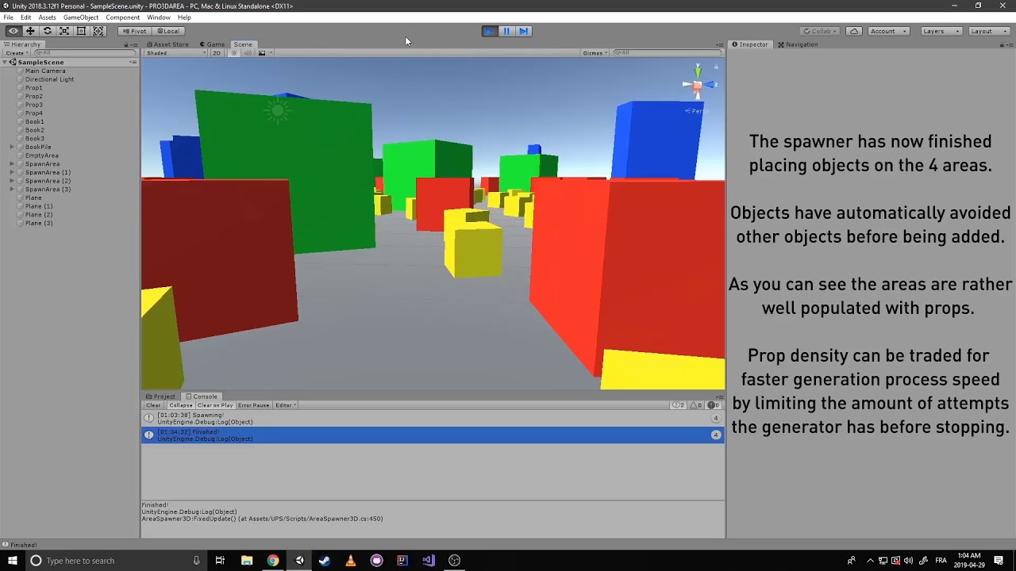
Task: Select the 'Finished!' console log entry
Action: [x=433, y=435]
